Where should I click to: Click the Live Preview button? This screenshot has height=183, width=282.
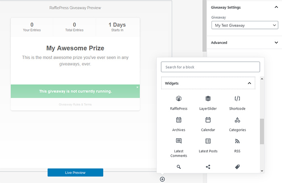75,173
